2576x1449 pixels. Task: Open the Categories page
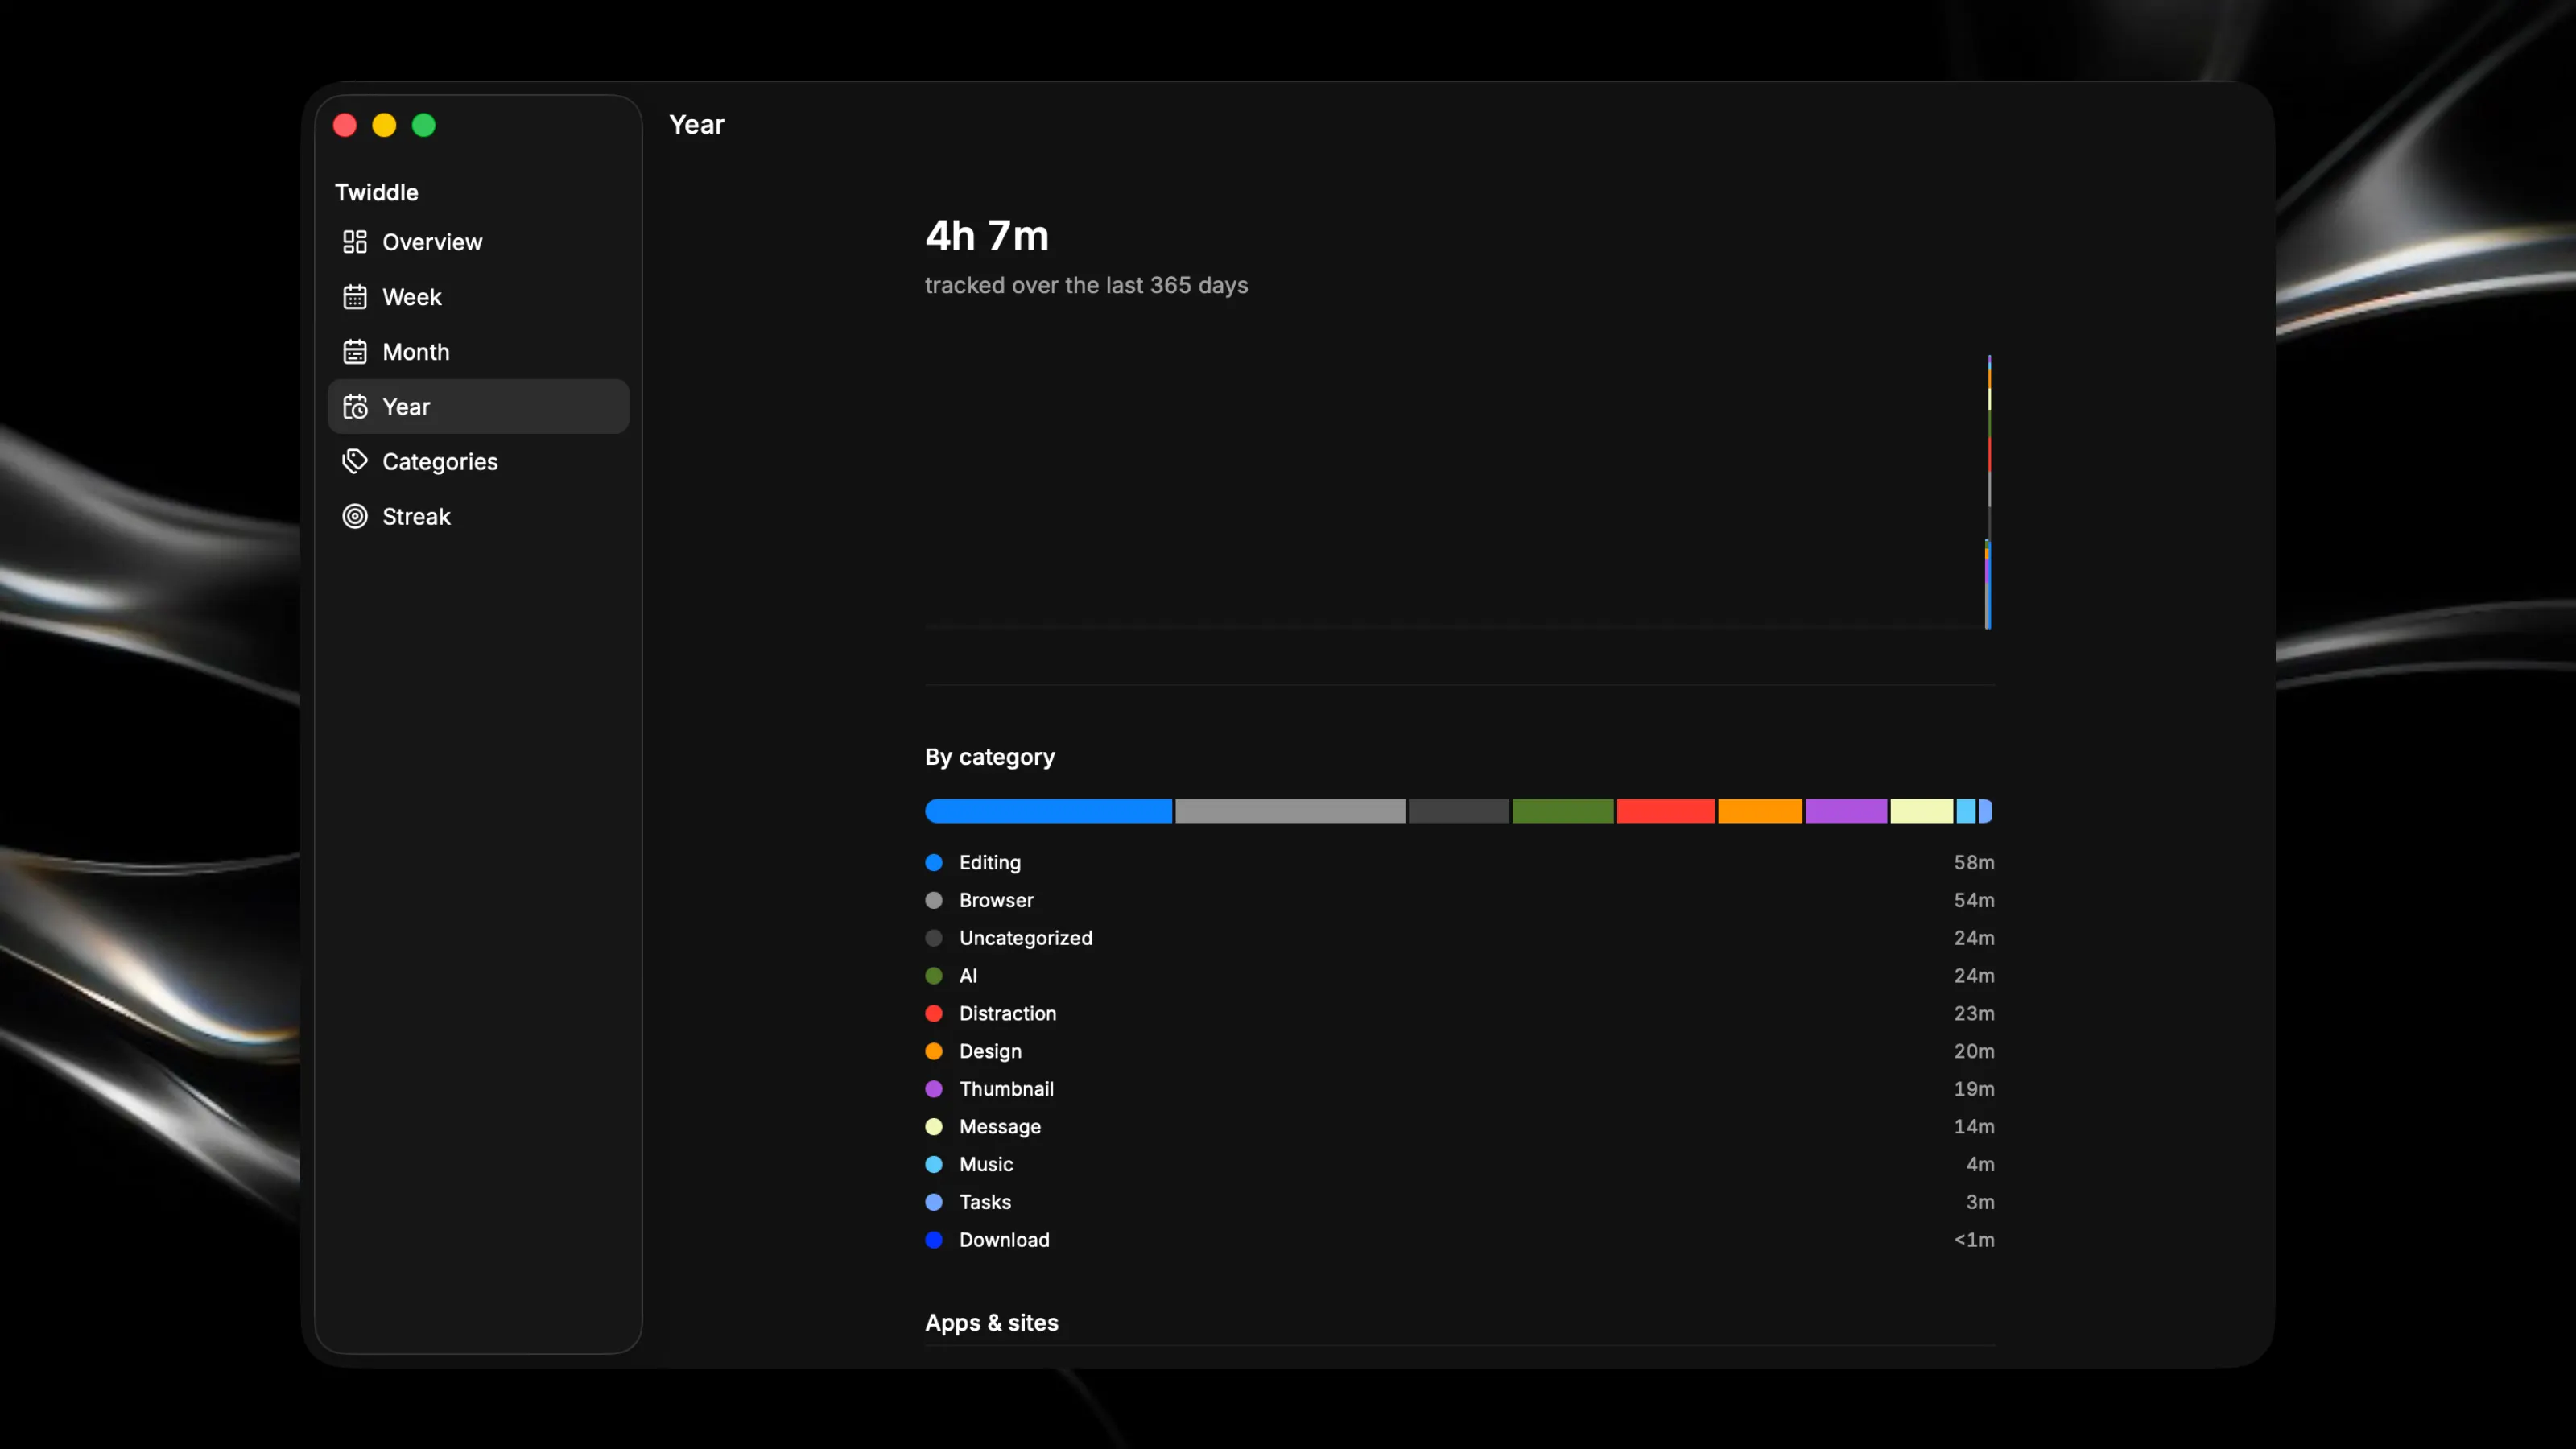pos(478,462)
